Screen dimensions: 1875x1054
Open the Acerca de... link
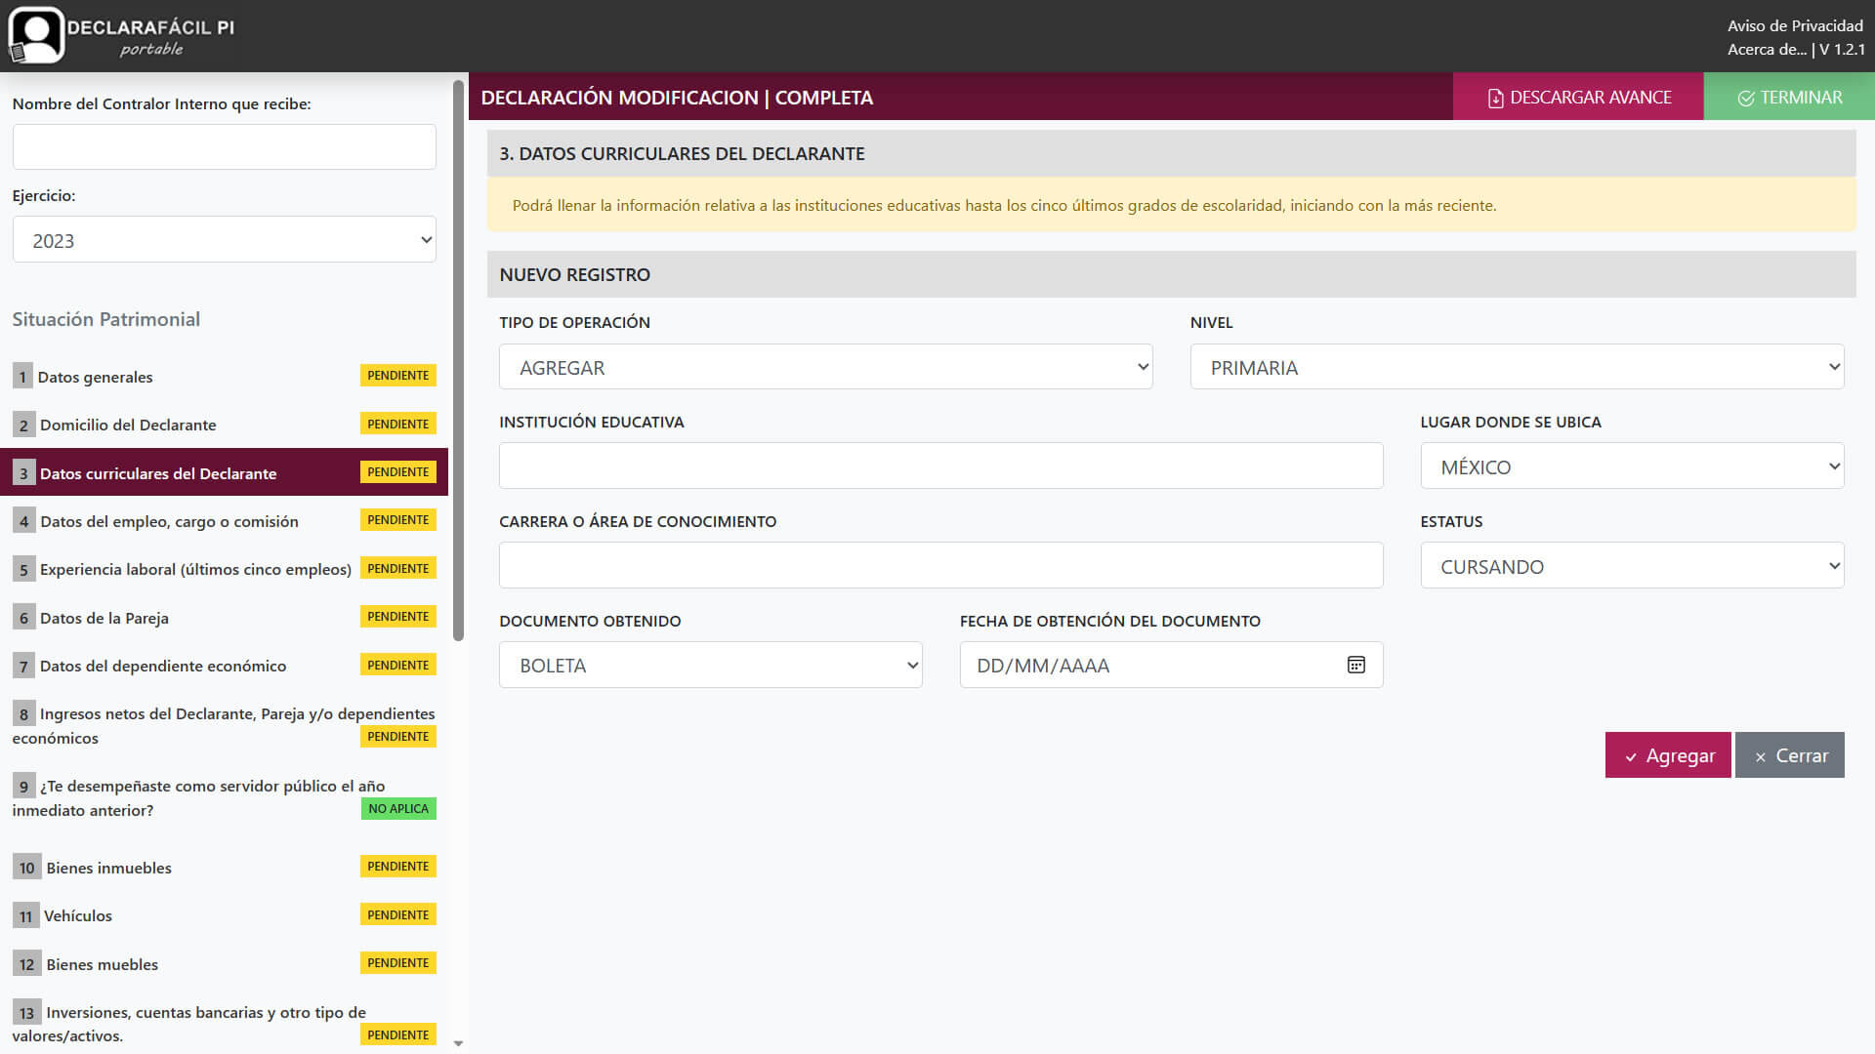[1767, 49]
